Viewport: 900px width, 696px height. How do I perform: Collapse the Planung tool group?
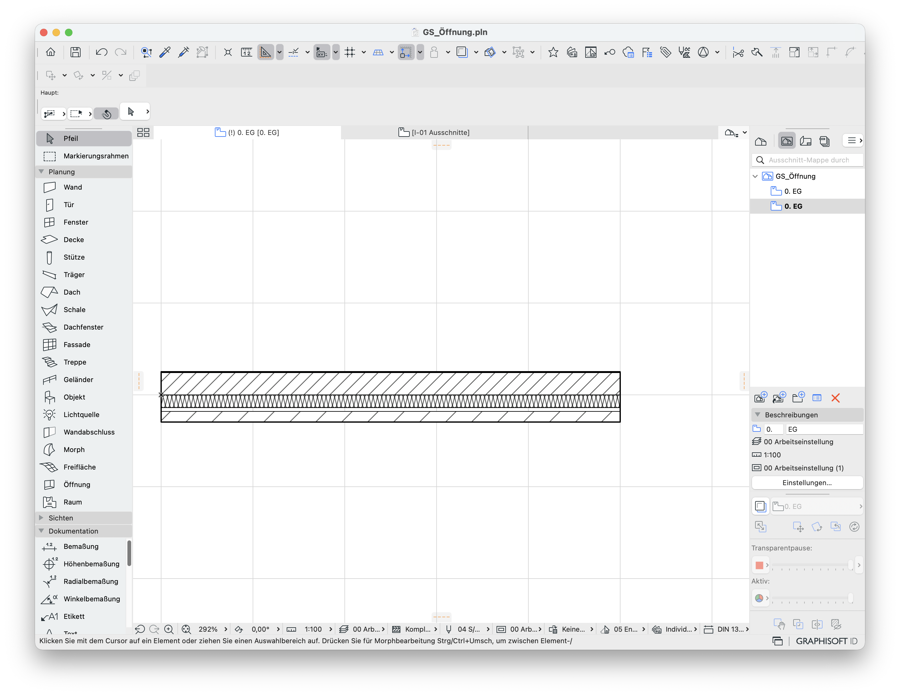(41, 172)
